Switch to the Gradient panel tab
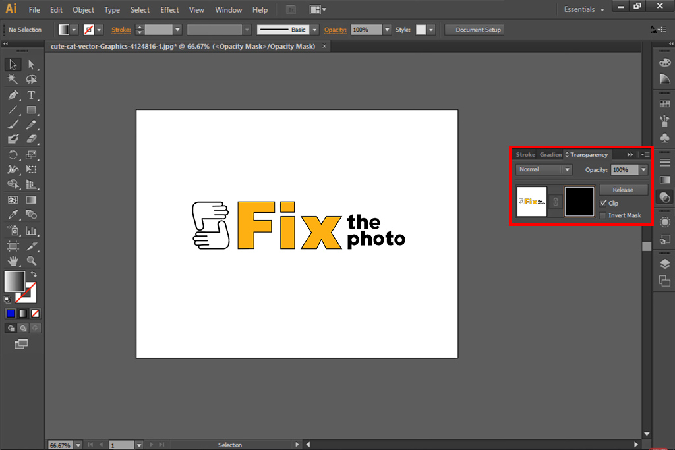The height and width of the screenshot is (450, 675). (550, 154)
